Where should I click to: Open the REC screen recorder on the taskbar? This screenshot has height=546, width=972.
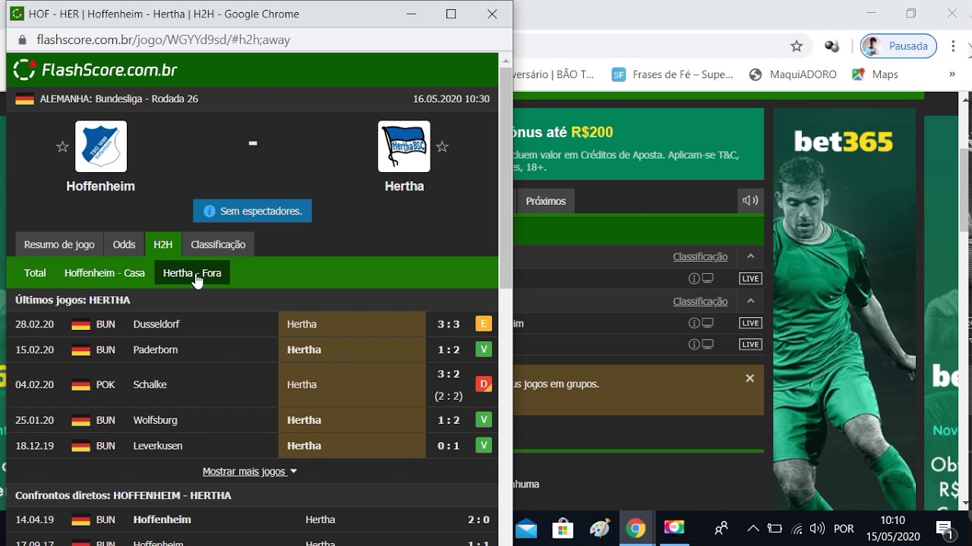pyautogui.click(x=674, y=528)
